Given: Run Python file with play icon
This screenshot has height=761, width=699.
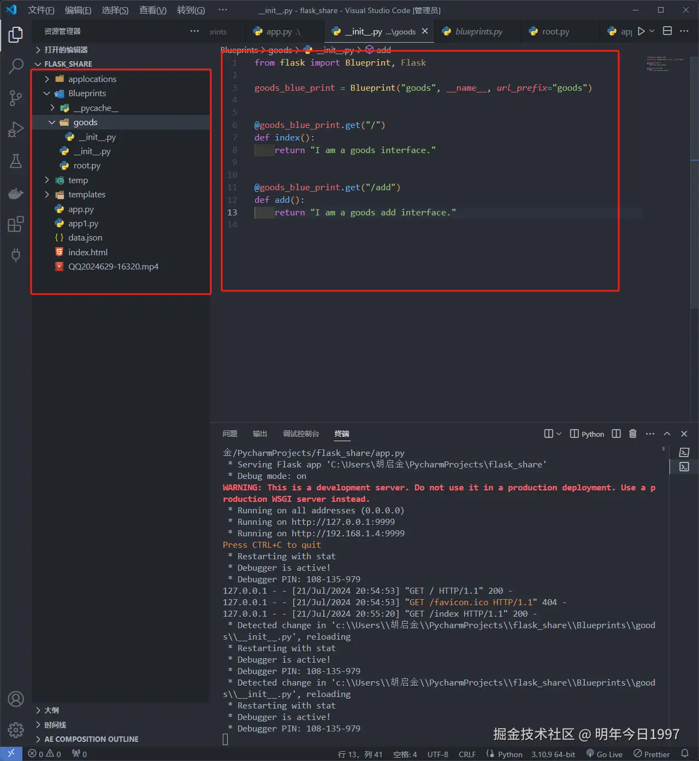Looking at the screenshot, I should [x=641, y=31].
